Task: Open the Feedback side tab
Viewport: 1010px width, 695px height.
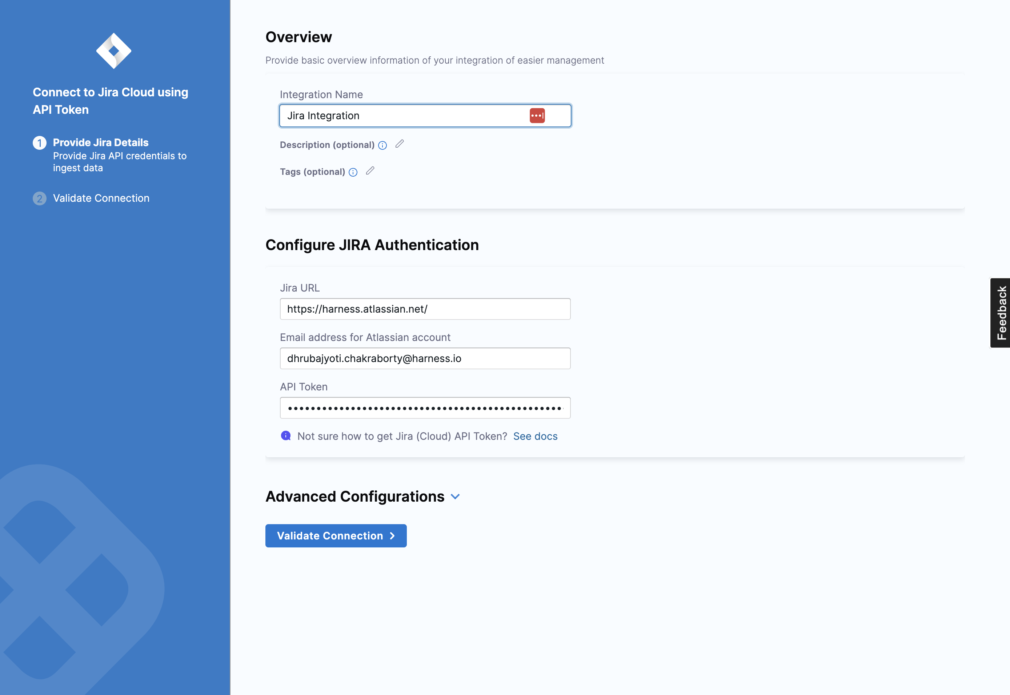Action: pyautogui.click(x=1001, y=313)
